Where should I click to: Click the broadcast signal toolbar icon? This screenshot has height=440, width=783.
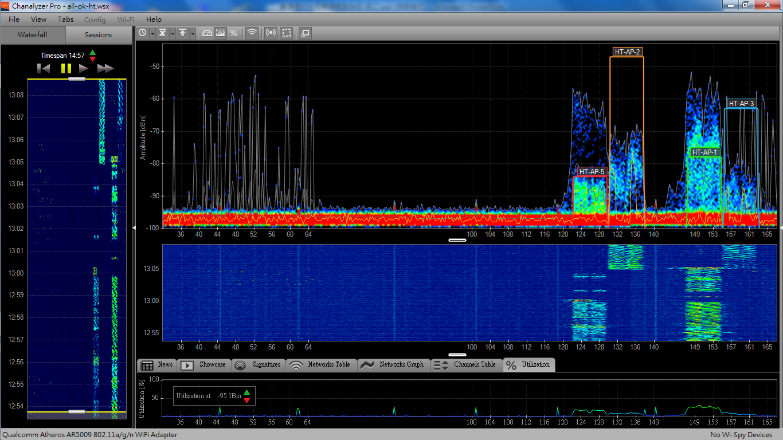271,33
